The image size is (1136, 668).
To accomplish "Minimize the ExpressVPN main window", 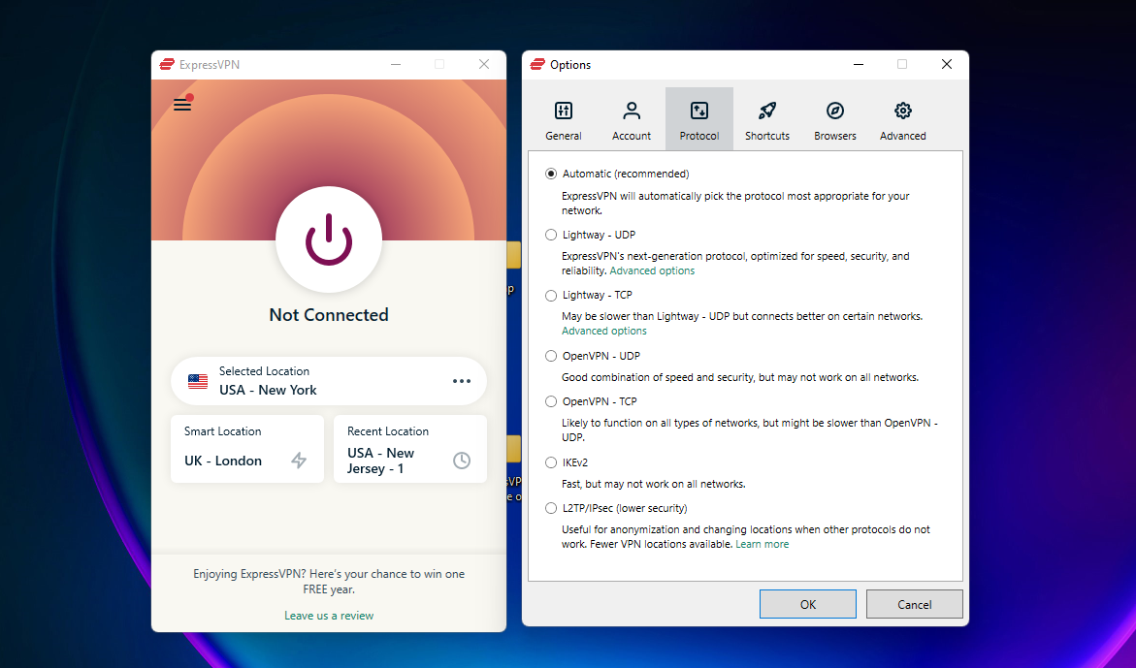I will pos(396,64).
